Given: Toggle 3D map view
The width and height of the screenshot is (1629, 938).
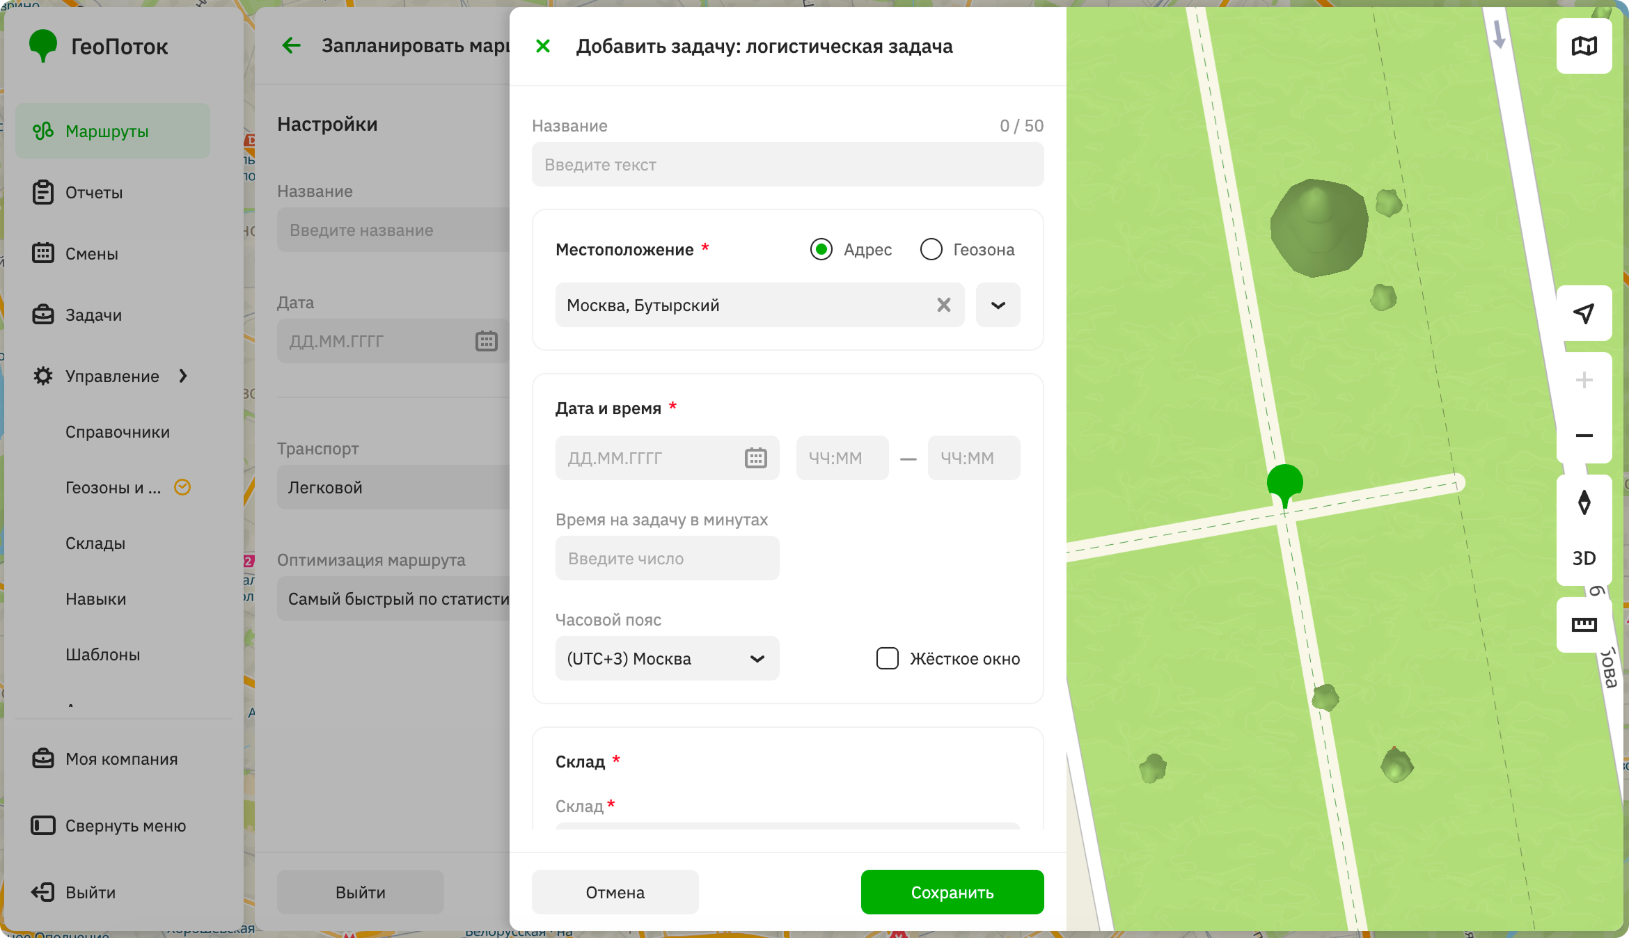Looking at the screenshot, I should point(1584,558).
